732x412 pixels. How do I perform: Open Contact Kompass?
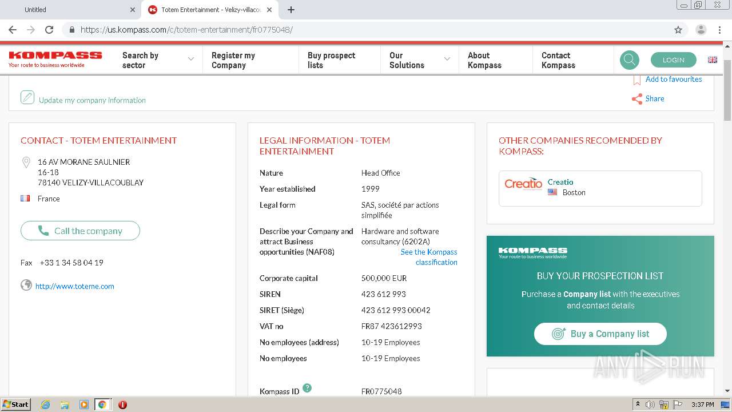[558, 60]
